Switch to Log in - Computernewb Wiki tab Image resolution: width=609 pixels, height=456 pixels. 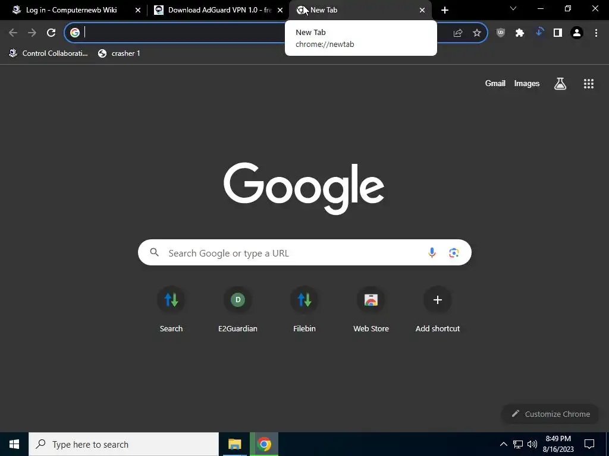[71, 10]
